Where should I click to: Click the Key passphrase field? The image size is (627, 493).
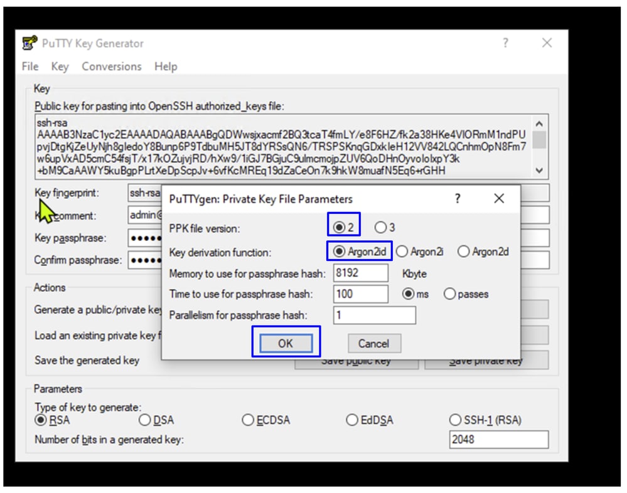tap(145, 238)
